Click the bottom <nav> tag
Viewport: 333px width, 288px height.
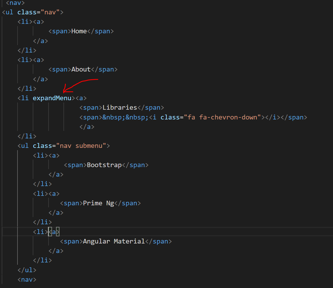point(26,279)
